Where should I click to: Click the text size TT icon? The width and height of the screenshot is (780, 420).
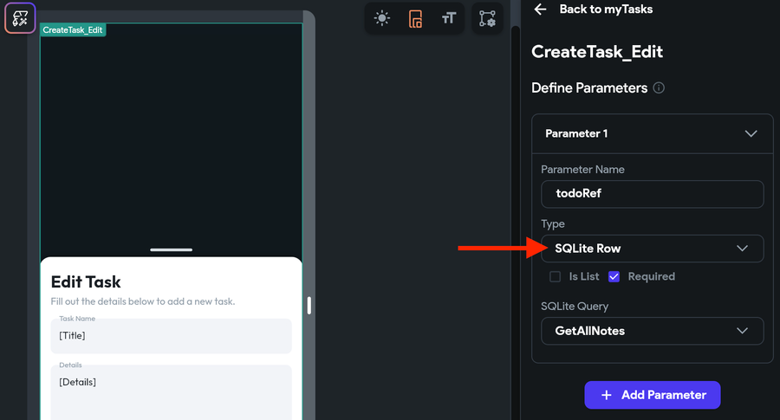click(449, 19)
